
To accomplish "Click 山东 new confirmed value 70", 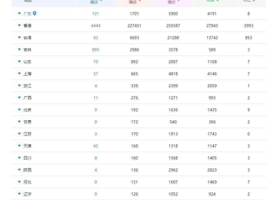I will 96,62.
